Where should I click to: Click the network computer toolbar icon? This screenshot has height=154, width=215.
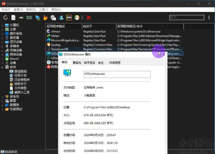click(38, 18)
